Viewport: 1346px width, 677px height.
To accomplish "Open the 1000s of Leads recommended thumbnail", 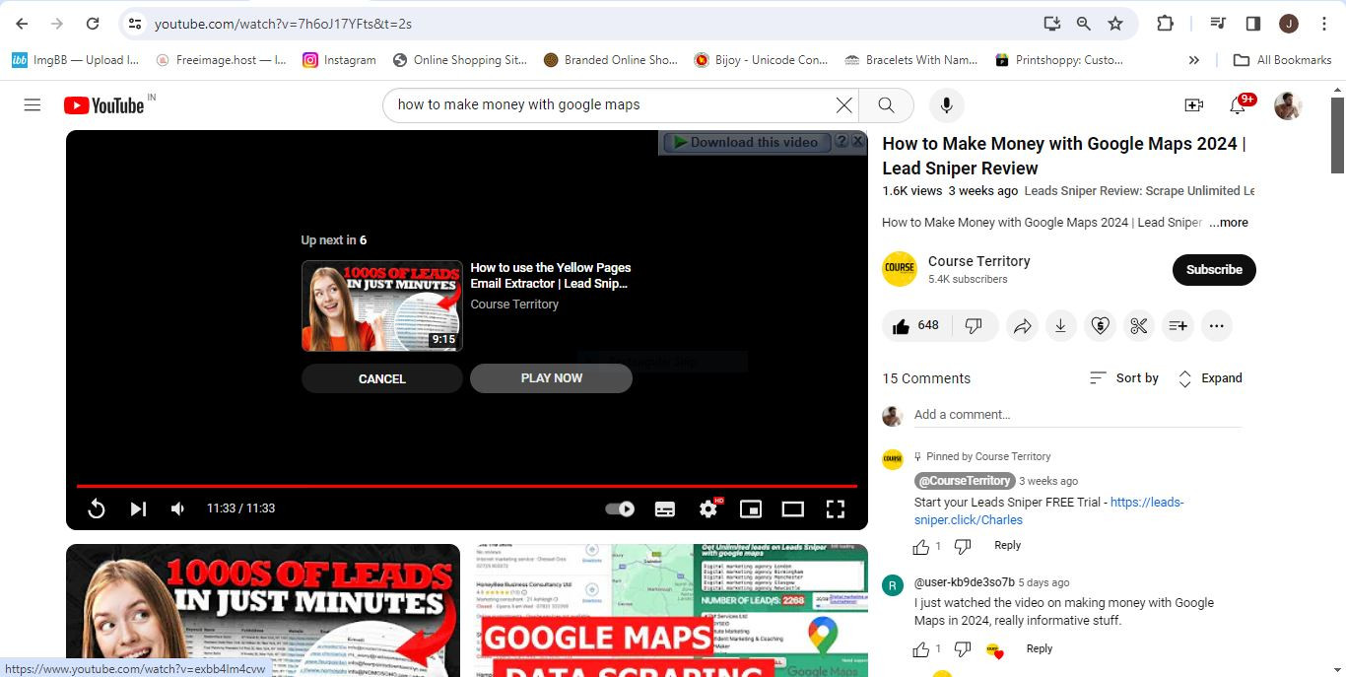I will pos(263,610).
